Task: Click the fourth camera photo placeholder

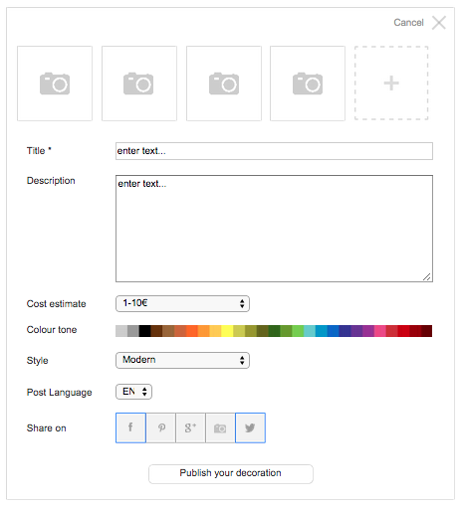Action: [308, 84]
